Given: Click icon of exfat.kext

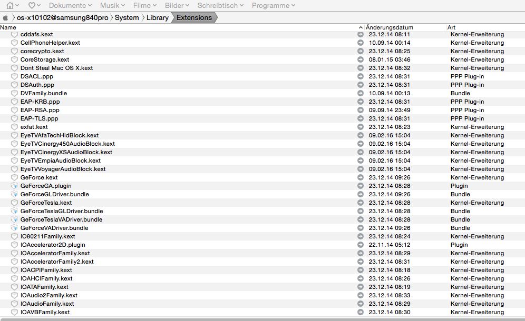Looking at the screenshot, I should [x=14, y=127].
